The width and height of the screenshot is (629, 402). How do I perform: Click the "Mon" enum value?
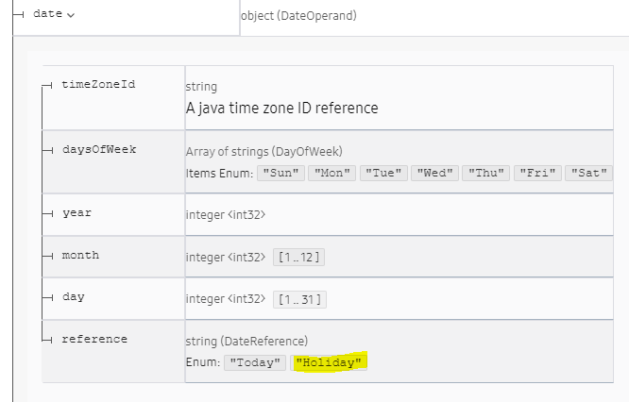[332, 173]
